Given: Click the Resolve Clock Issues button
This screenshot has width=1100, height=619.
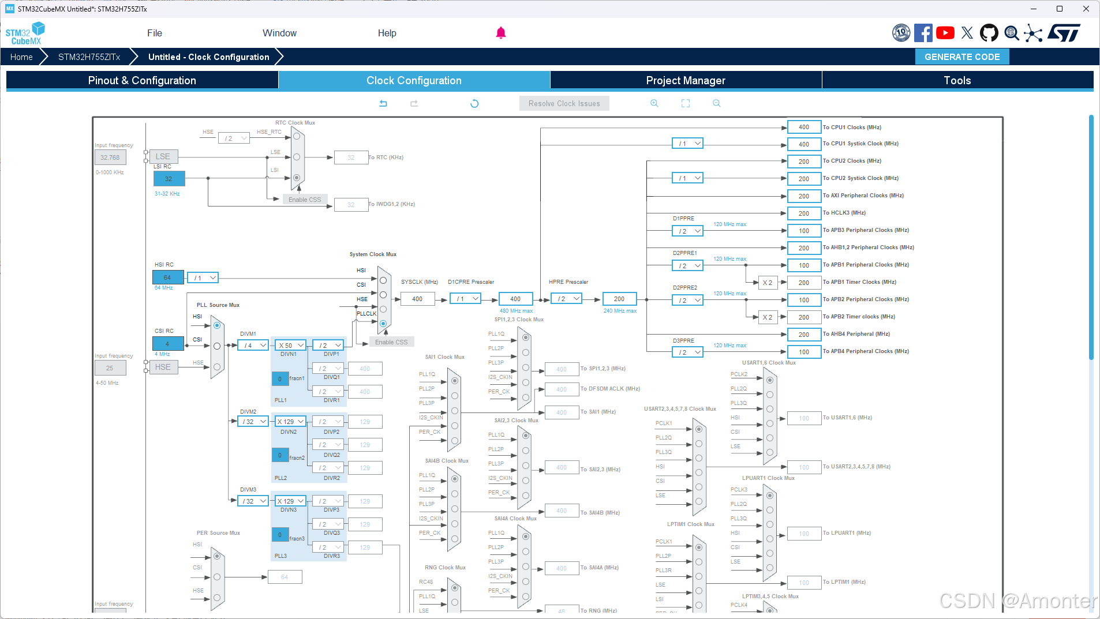Looking at the screenshot, I should [564, 104].
